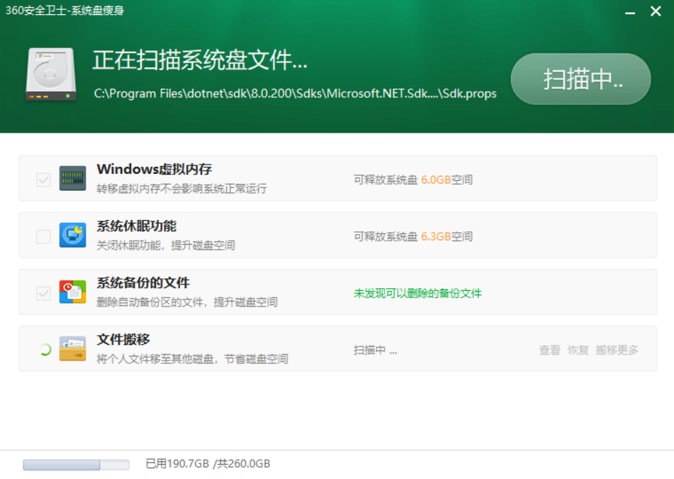Viewport: 674px width, 479px height.
Task: Click the 文件搬移 title
Action: (123, 339)
